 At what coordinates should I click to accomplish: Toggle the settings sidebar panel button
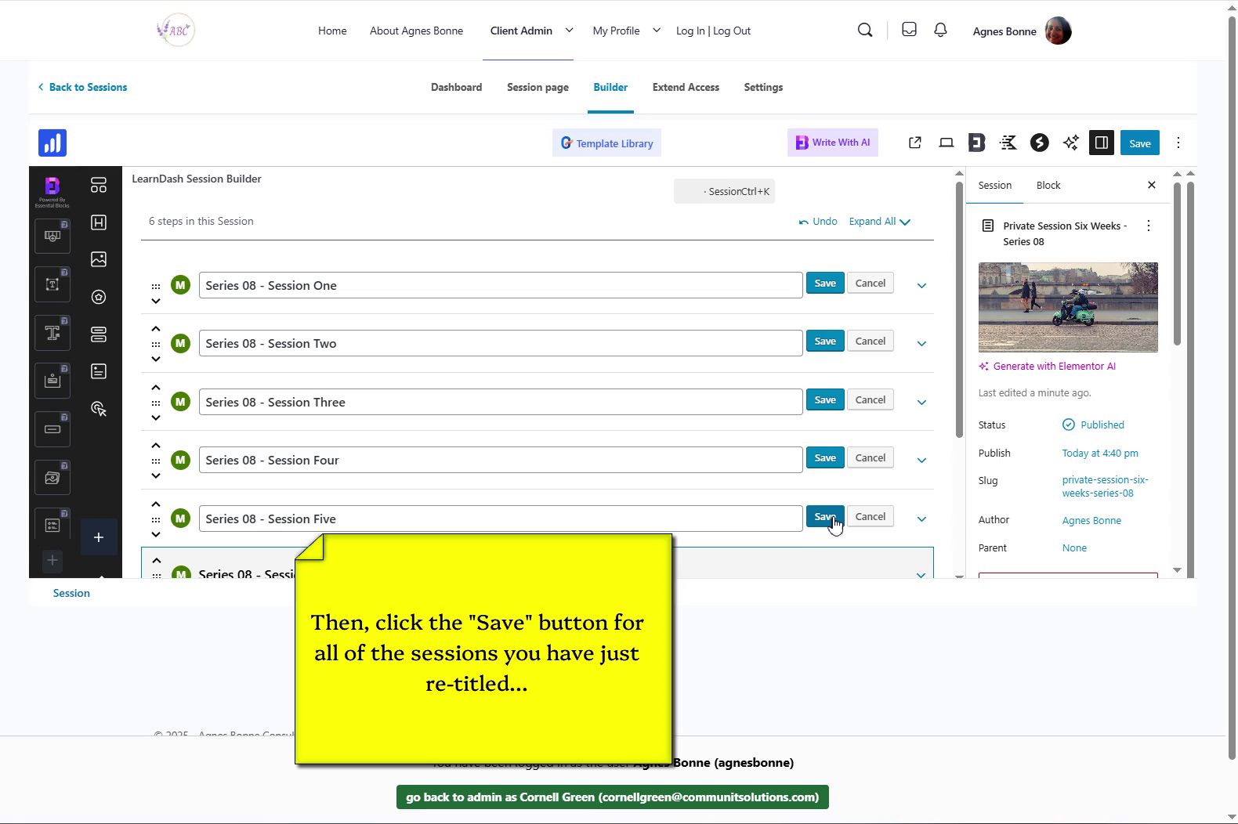tap(1101, 143)
